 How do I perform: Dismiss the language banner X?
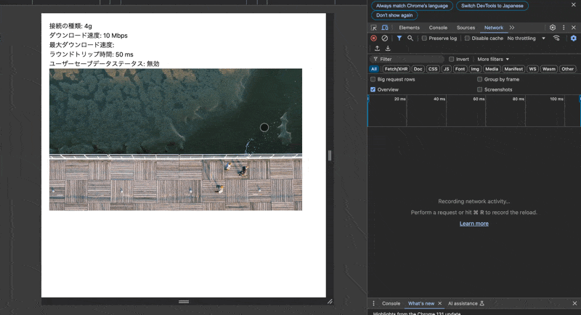[x=574, y=5]
